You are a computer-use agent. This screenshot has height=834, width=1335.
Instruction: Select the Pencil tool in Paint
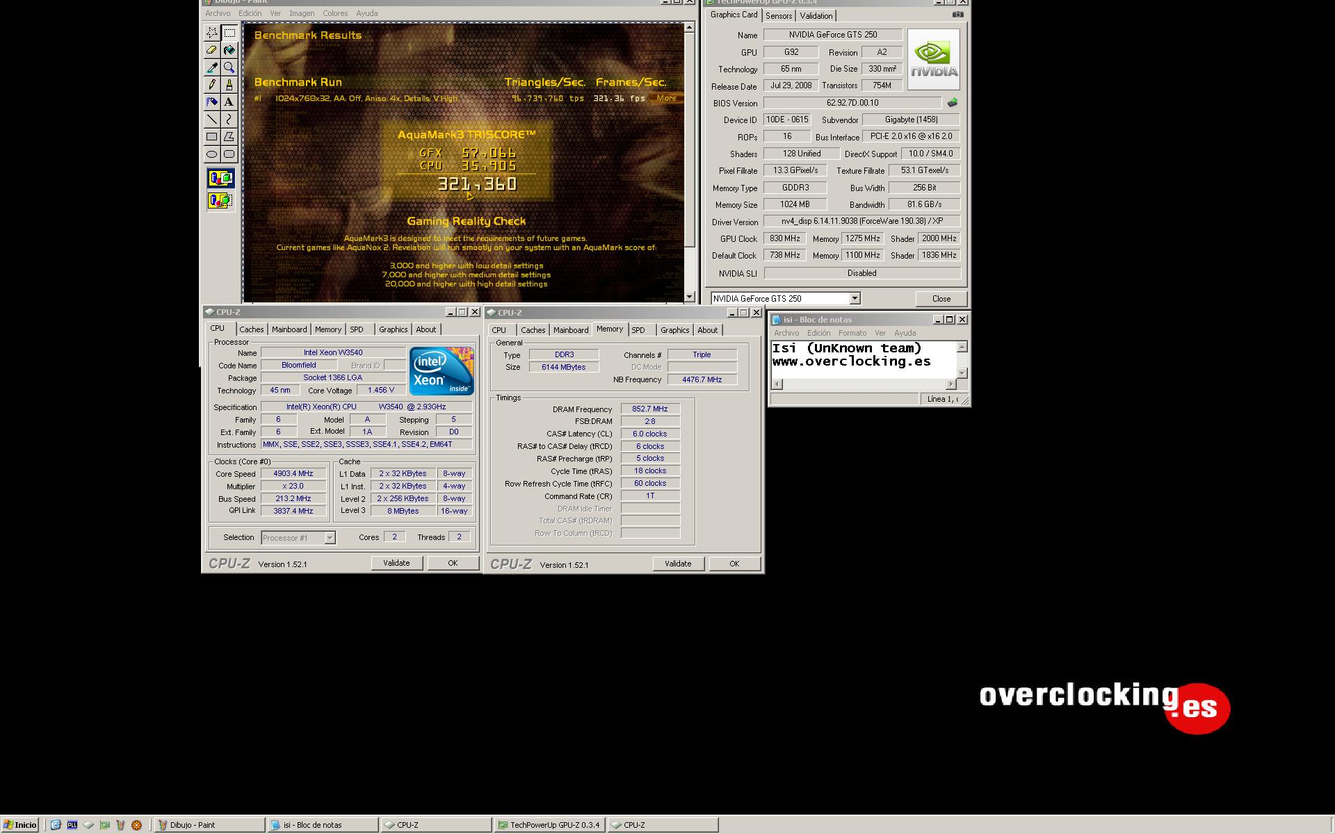point(212,85)
